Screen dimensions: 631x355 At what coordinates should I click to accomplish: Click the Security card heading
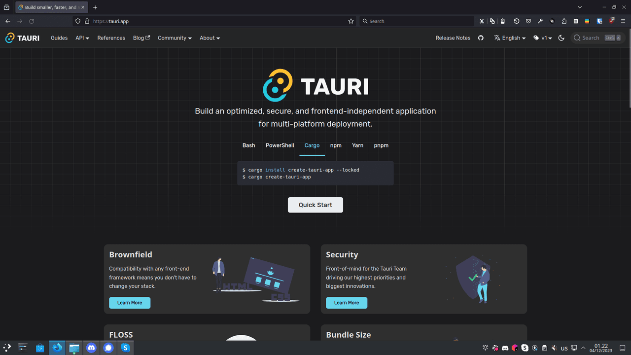point(342,254)
